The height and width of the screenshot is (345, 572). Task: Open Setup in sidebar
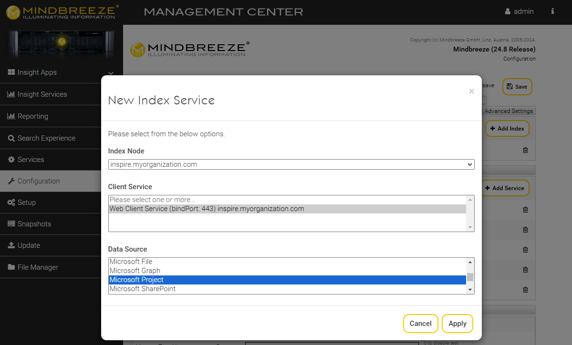pos(51,203)
